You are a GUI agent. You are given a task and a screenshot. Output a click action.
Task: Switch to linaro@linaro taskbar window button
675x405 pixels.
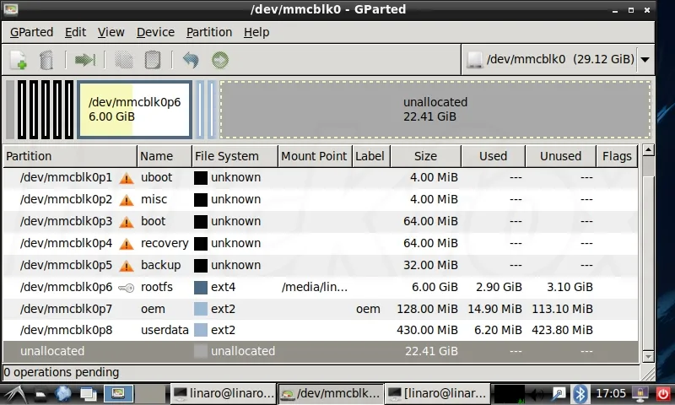[223, 393]
